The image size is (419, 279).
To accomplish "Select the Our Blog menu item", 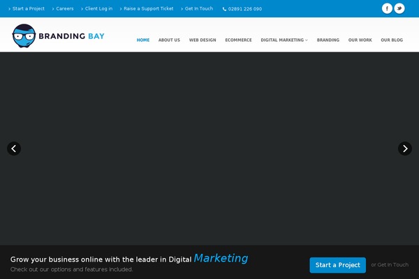I will tap(392, 40).
